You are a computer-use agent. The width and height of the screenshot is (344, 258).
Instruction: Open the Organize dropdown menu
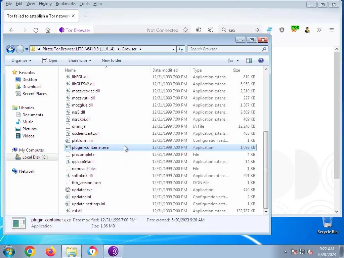tap(21, 60)
